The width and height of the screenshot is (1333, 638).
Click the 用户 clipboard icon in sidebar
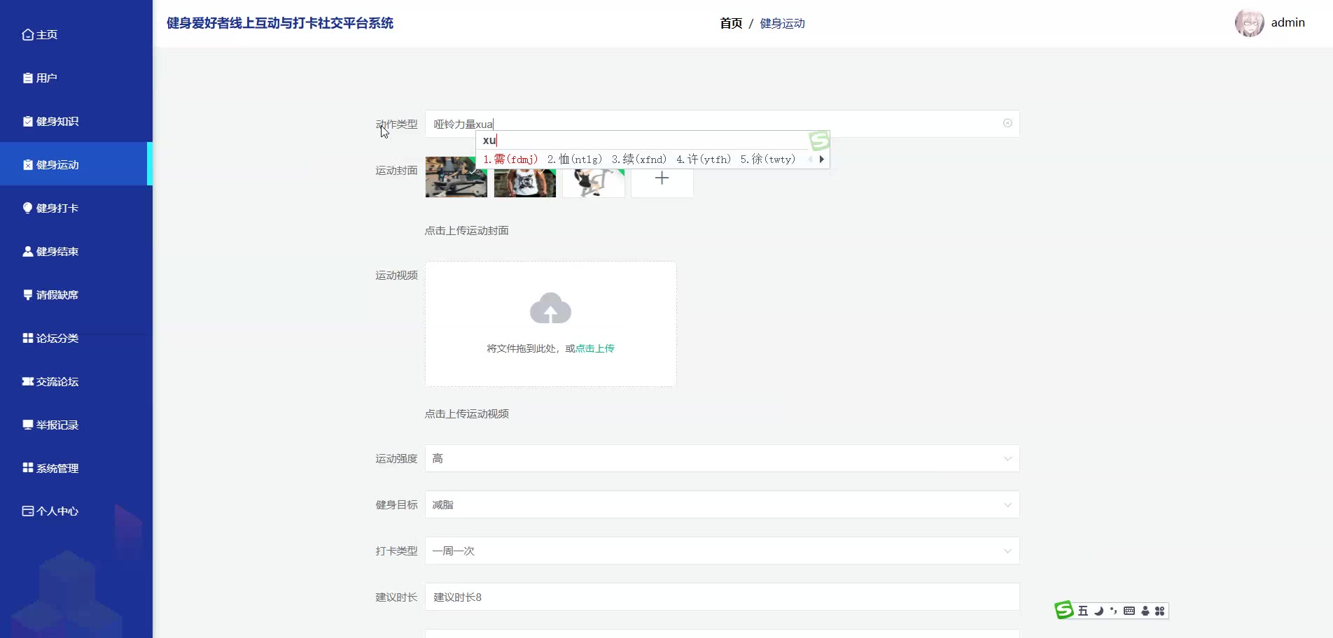pos(28,78)
